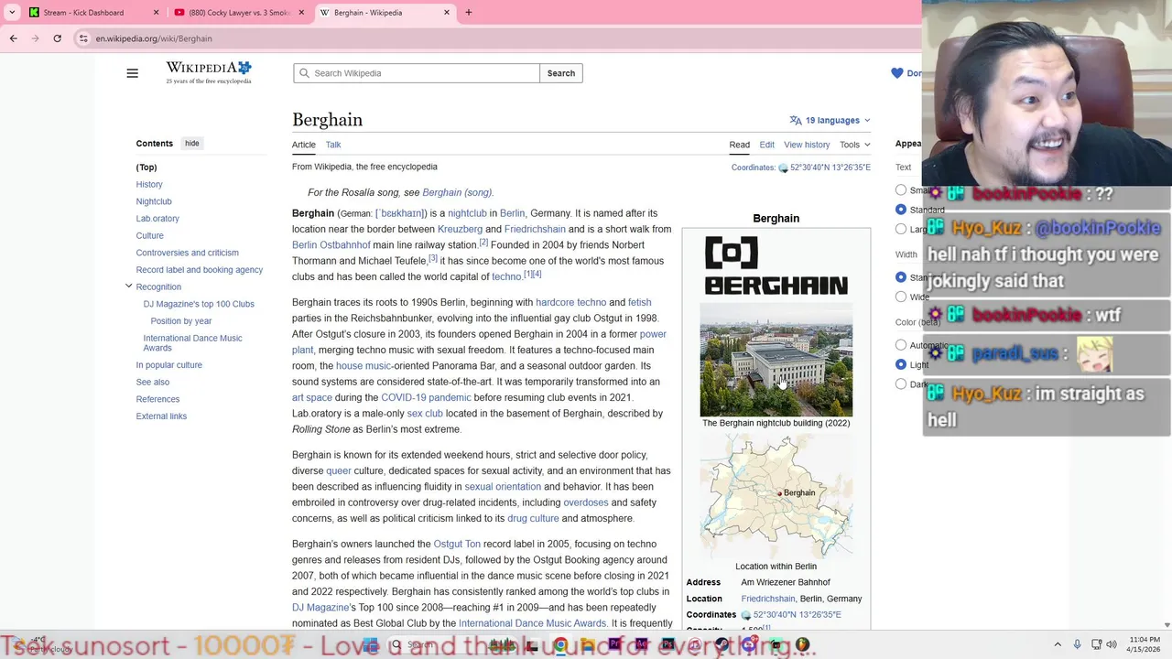
Task: Open the Windows Start button
Action: click(x=370, y=645)
